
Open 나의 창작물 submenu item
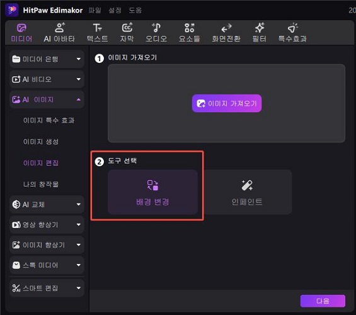[41, 184]
